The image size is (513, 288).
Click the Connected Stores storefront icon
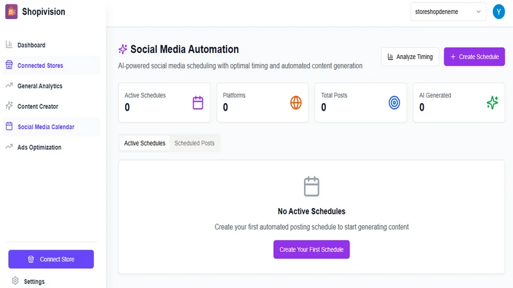(9, 65)
